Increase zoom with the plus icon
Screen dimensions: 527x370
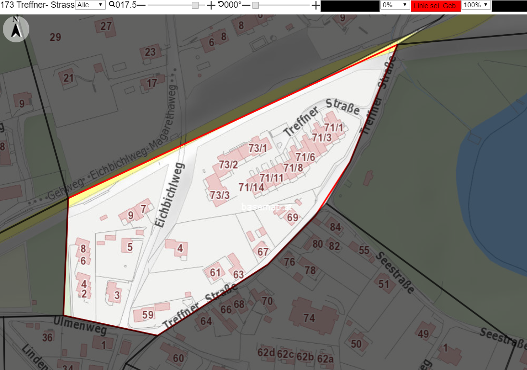tap(211, 5)
